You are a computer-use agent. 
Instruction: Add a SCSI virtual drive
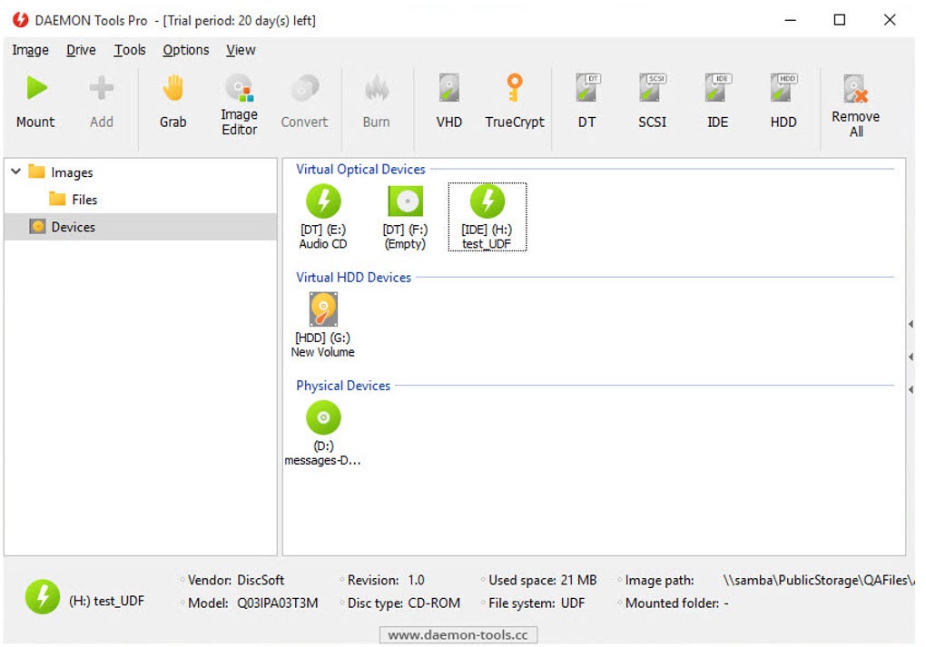click(x=652, y=102)
